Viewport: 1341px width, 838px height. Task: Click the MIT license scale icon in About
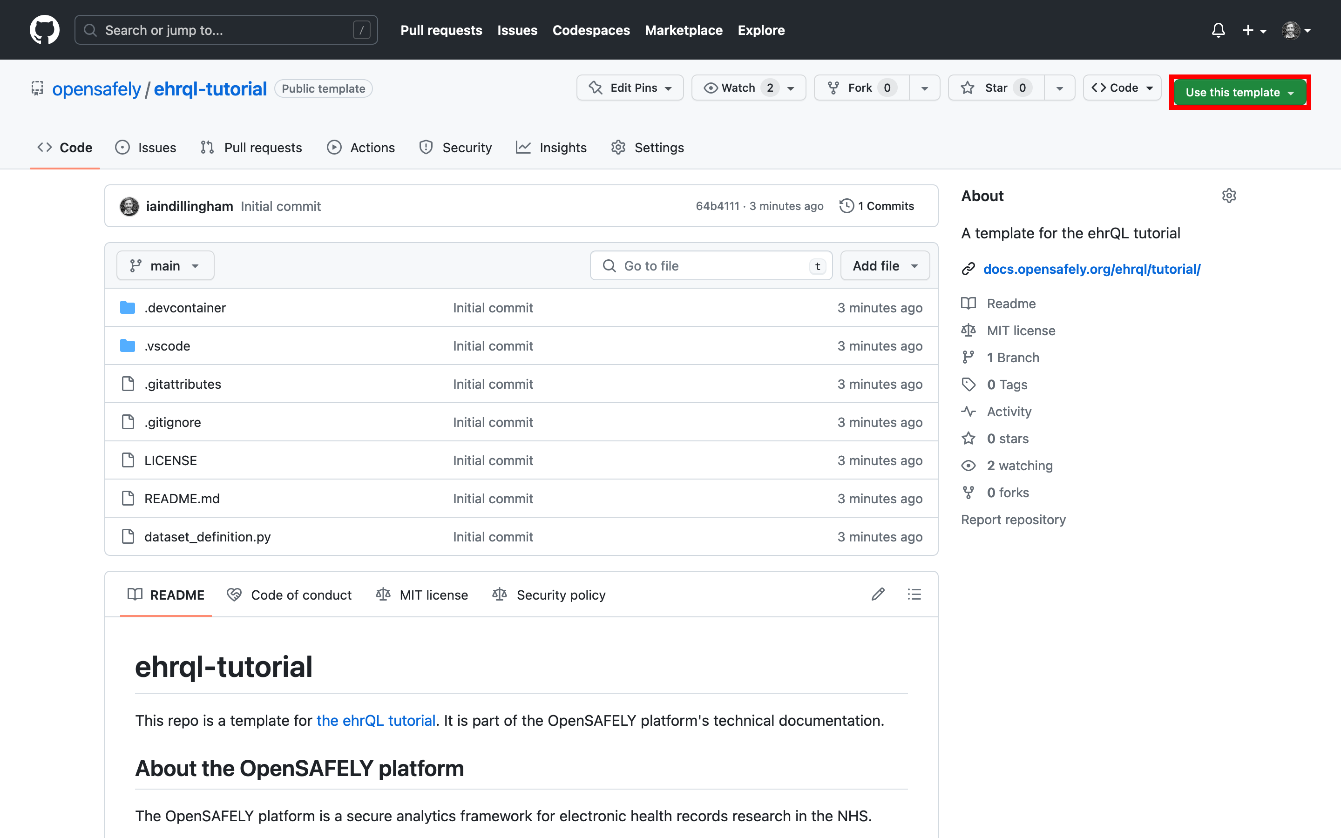click(968, 331)
